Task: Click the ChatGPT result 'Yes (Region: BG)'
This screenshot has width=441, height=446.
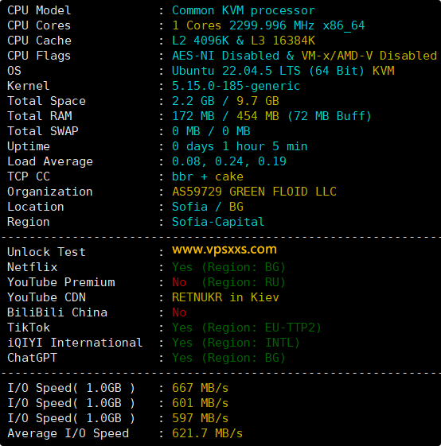Action: (228, 358)
